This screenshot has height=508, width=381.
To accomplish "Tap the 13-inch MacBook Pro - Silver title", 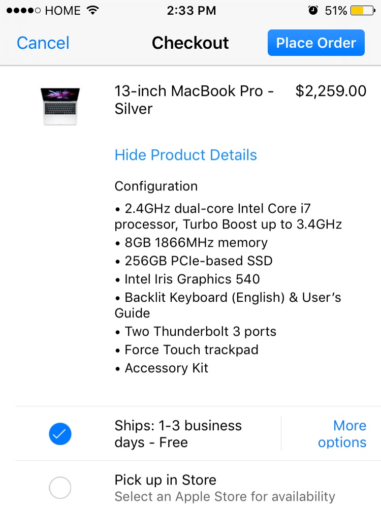I will [x=194, y=100].
